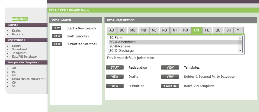This screenshot has width=259, height=112.
Task: Switch to the NB jurisdiction tab
Action: 144,30
